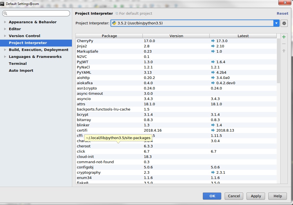Screen dimensions: 293x205
Task: Click the Apply button
Action: coord(256,196)
